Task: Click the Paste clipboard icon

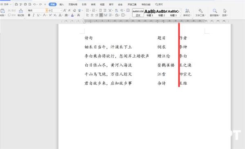Action: coord(2,11)
